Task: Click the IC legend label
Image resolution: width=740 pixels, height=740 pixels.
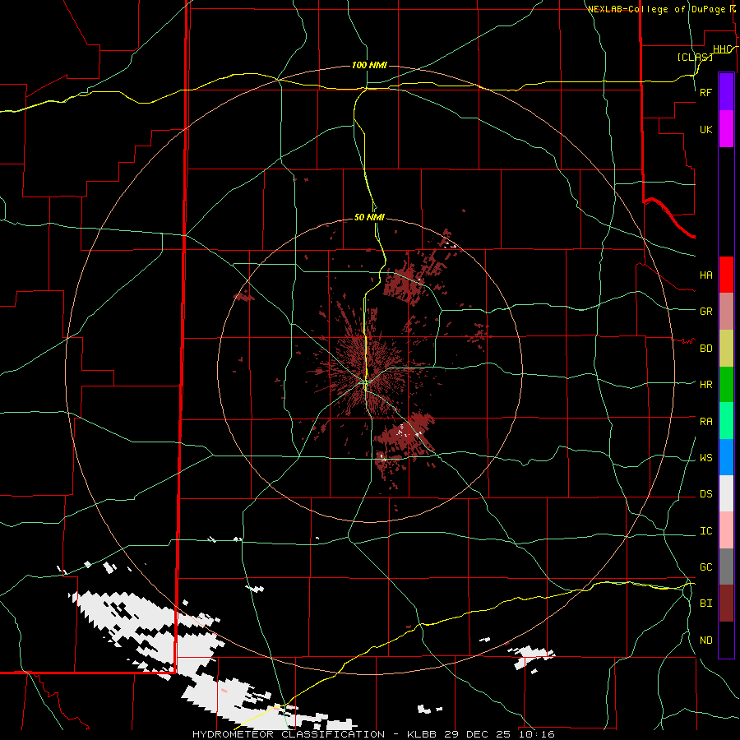Action: point(705,531)
